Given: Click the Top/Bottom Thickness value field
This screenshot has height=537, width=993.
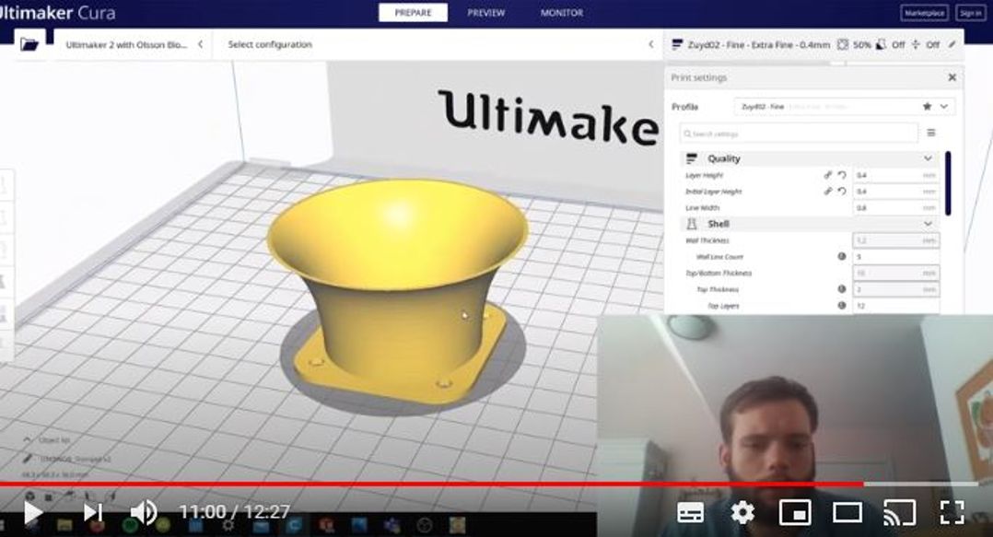Looking at the screenshot, I should coord(896,273).
